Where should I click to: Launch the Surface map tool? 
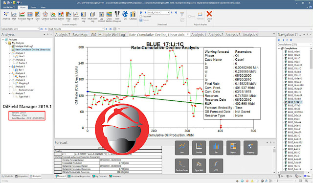(53, 16)
